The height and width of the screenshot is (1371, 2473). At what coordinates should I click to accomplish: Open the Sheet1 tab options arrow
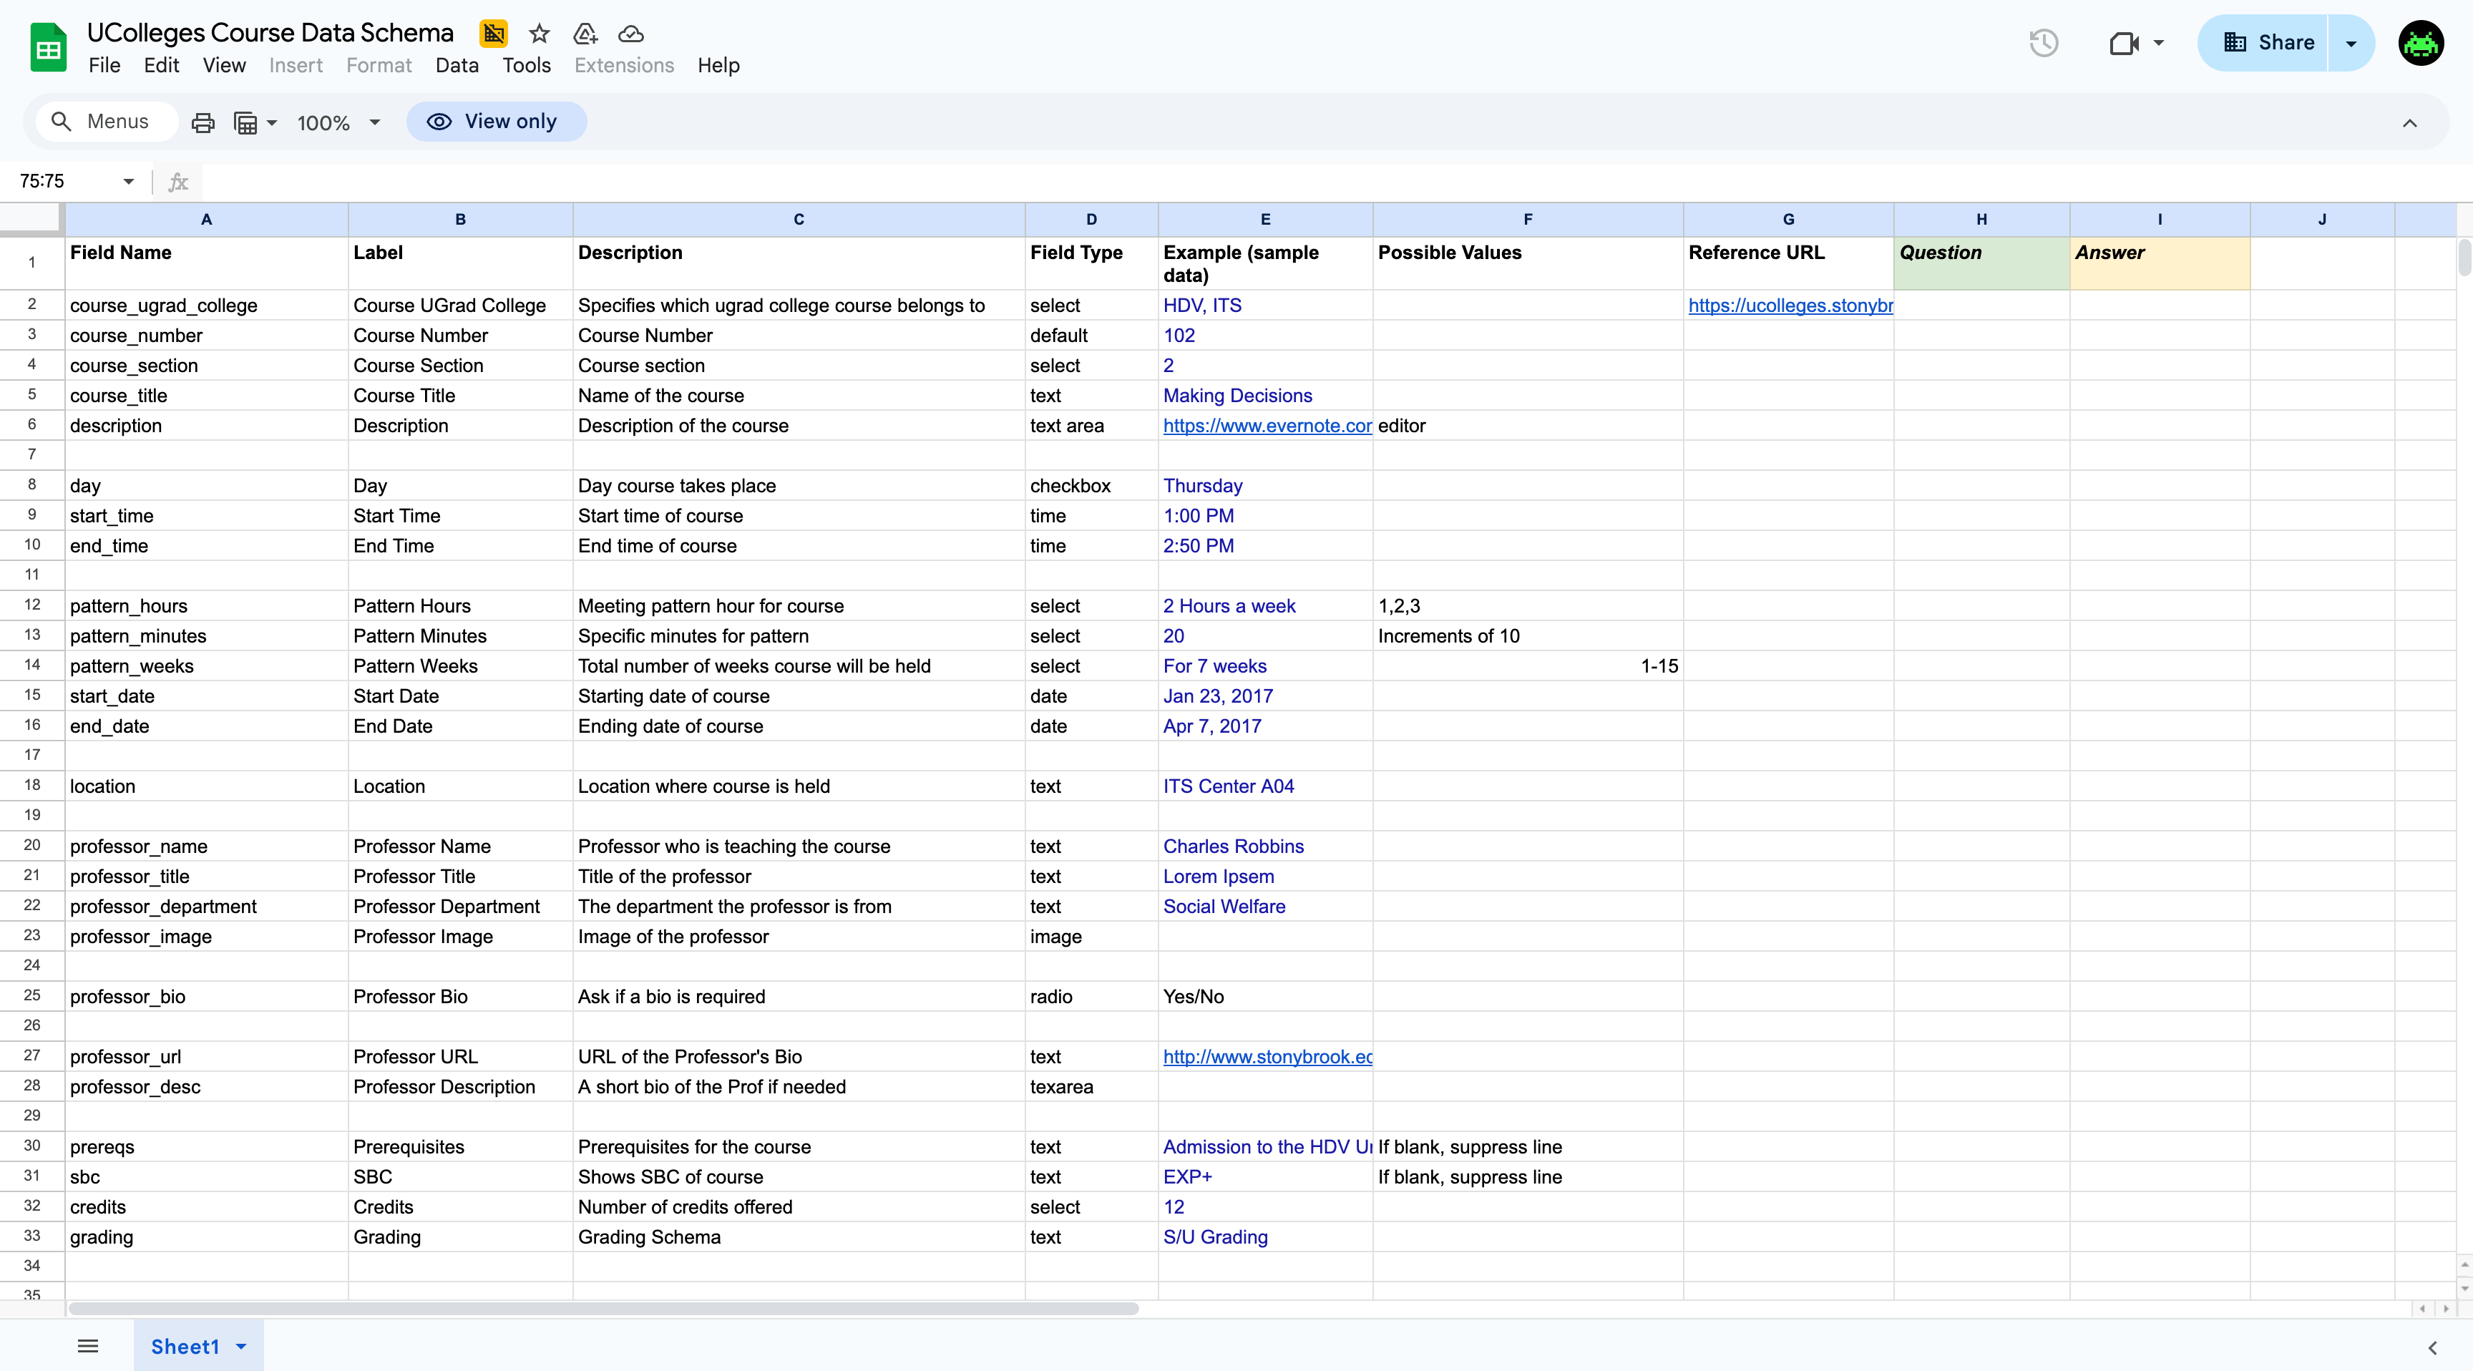tap(242, 1347)
